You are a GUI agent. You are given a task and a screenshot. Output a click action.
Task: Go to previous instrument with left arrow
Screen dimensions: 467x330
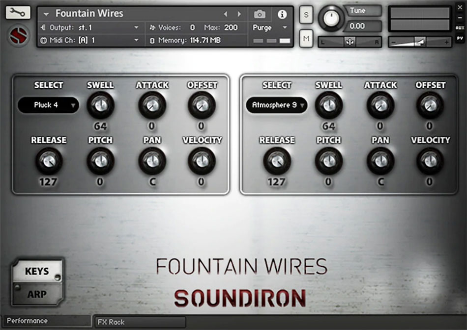pos(226,14)
